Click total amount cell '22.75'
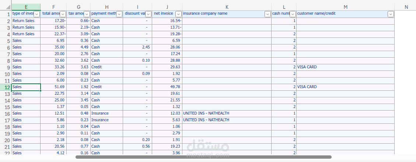Viewport: 416px width, 162px height. click(53, 93)
